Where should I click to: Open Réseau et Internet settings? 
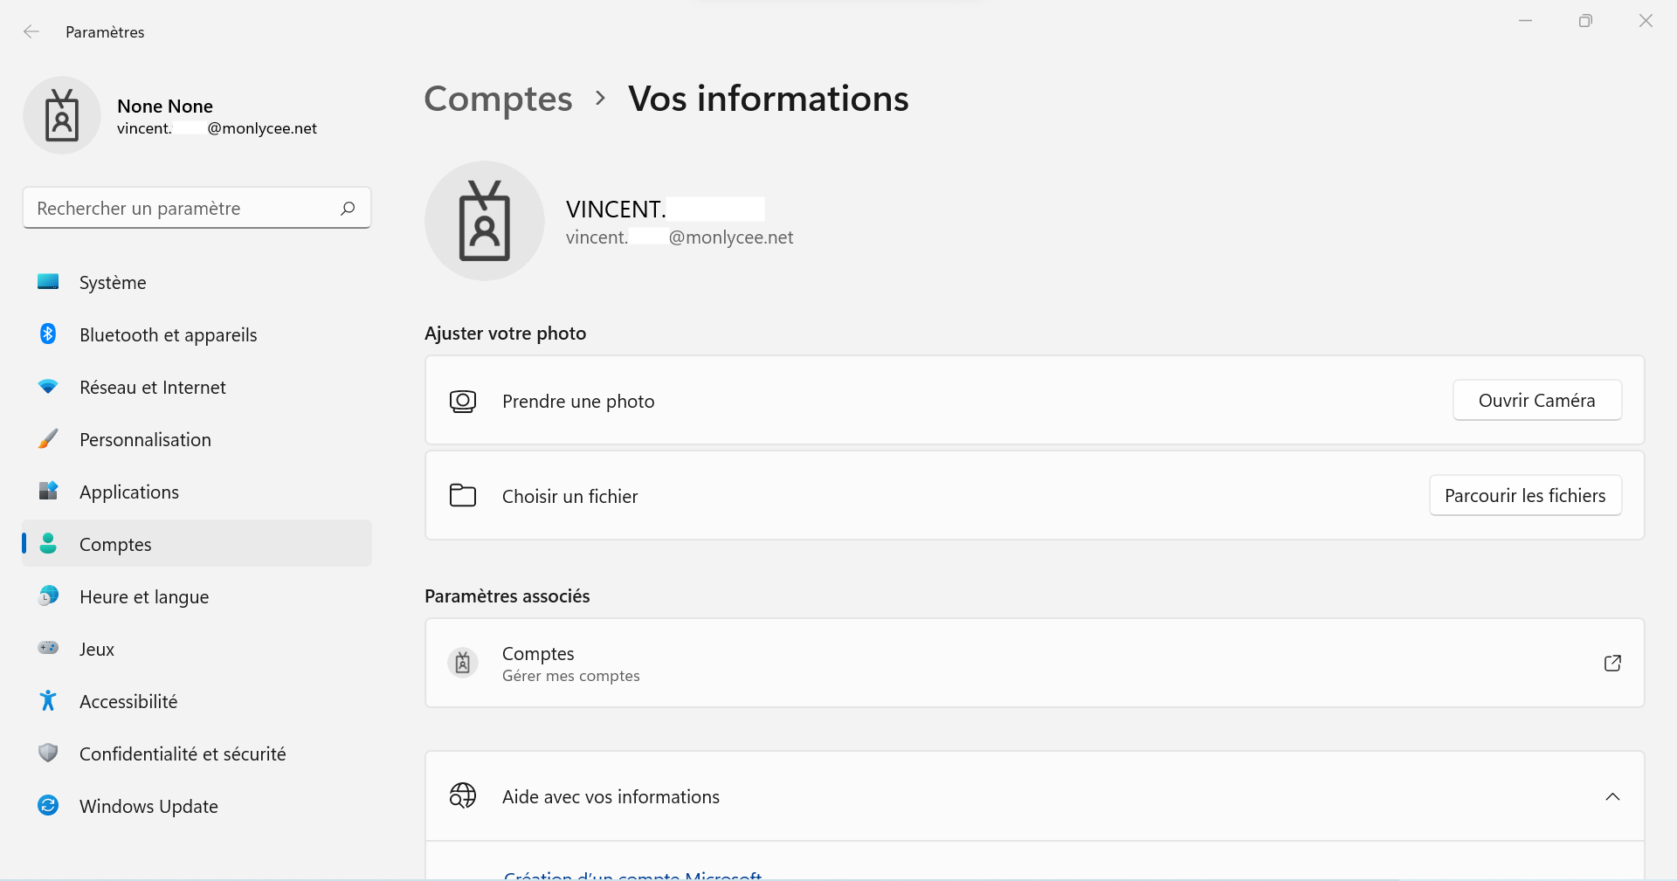click(197, 387)
